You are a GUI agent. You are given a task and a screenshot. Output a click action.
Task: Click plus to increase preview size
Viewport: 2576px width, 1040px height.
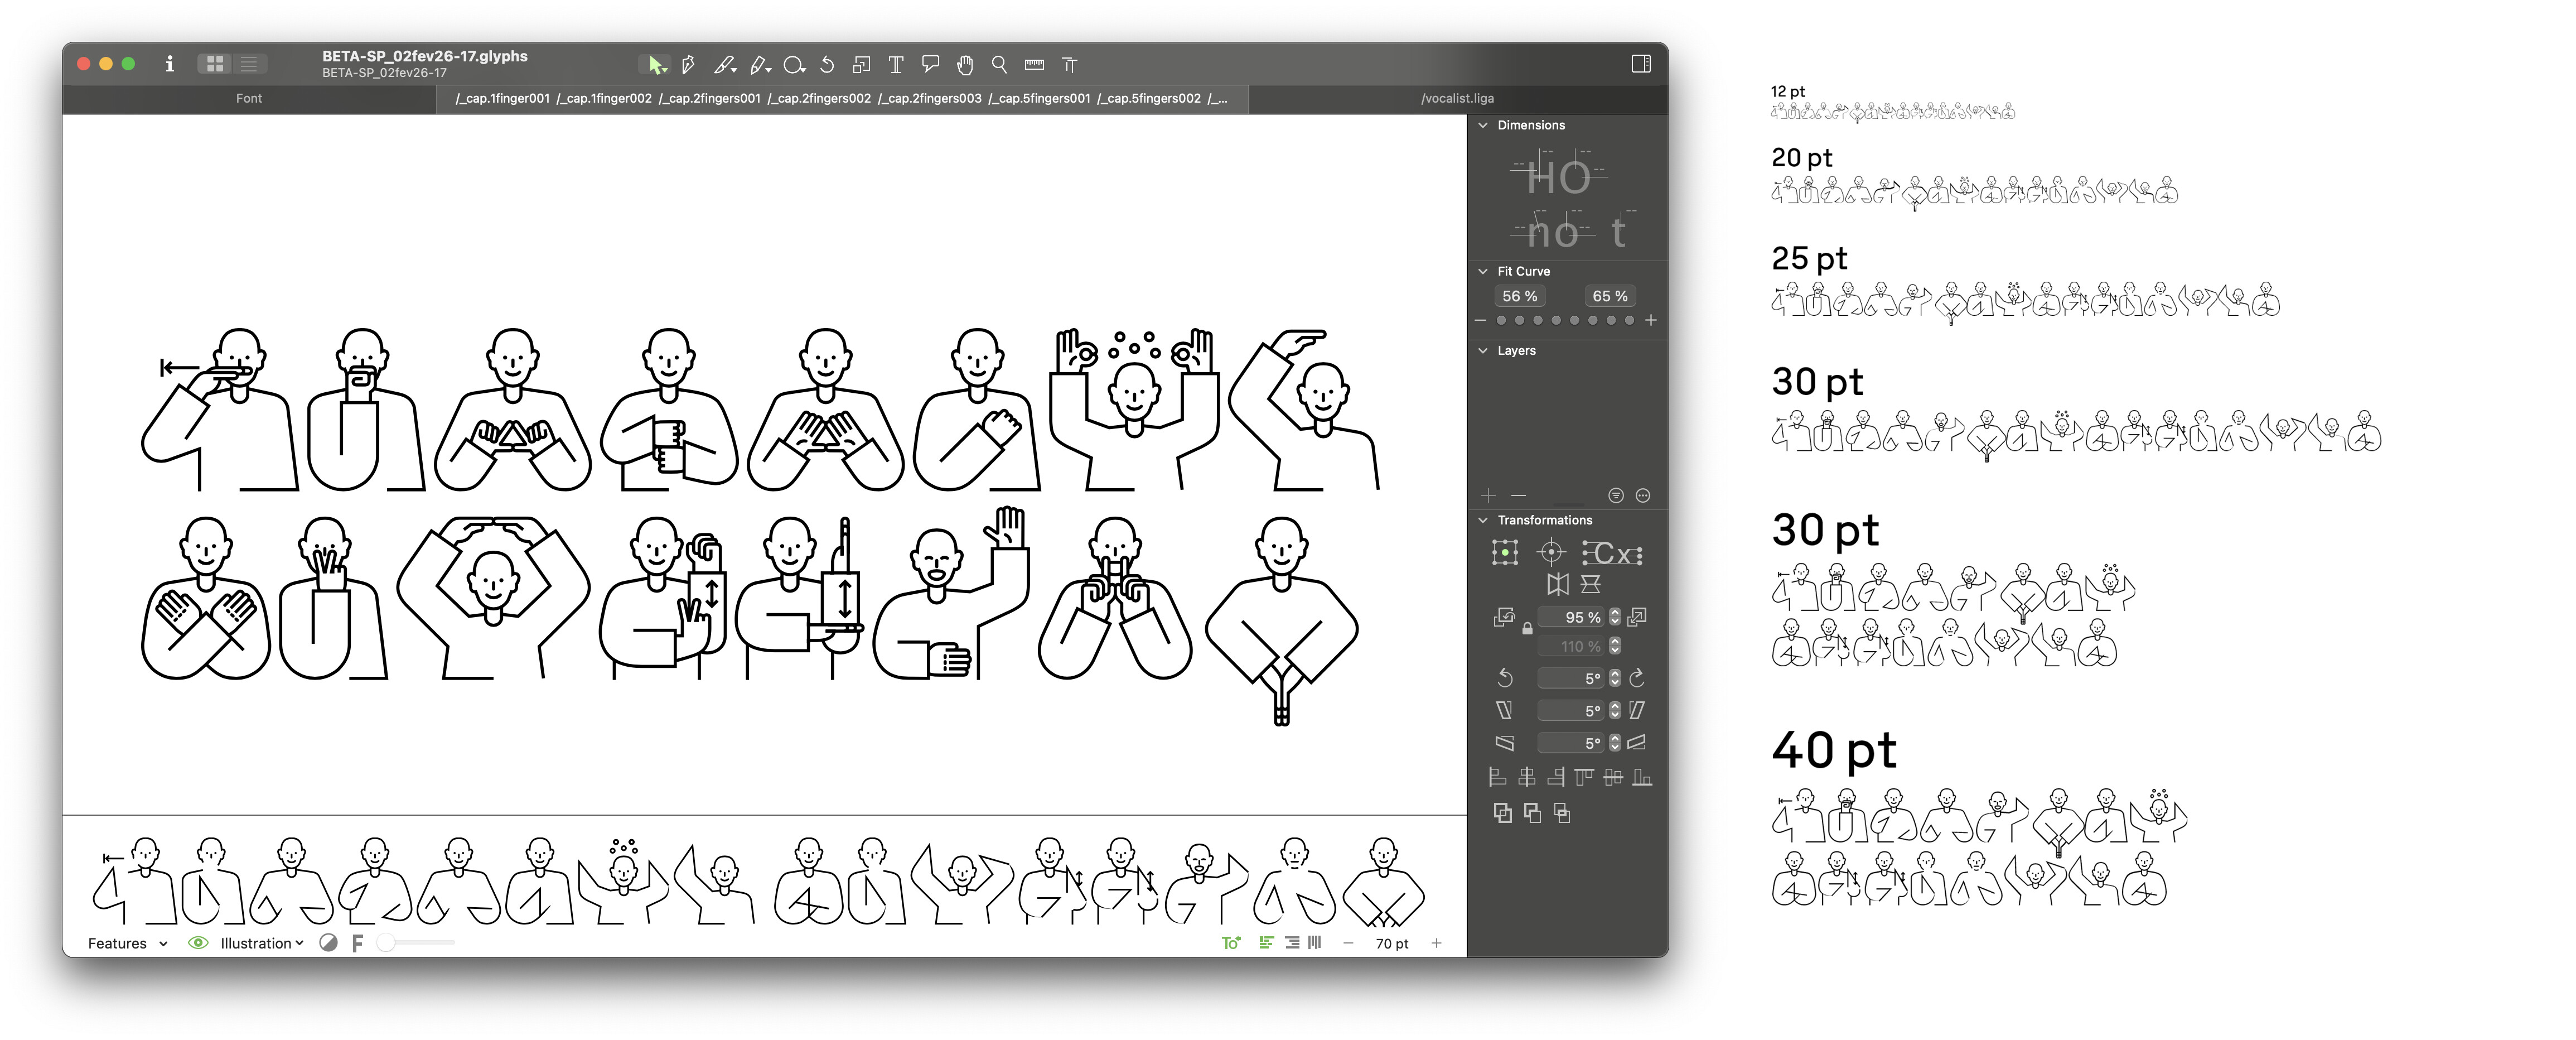1436,943
